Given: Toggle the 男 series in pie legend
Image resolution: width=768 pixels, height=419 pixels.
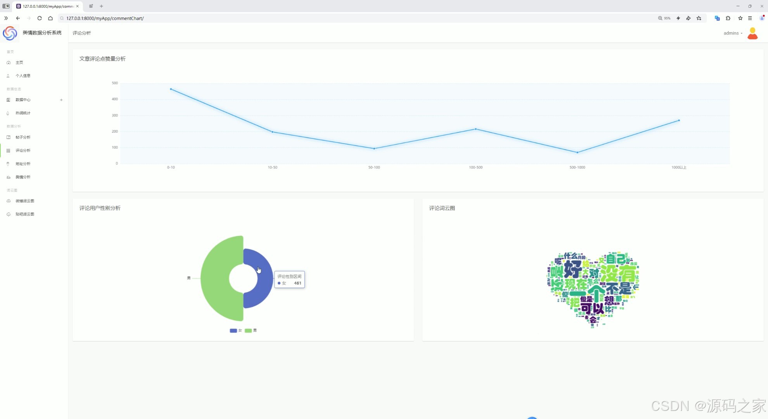Looking at the screenshot, I should (251, 331).
